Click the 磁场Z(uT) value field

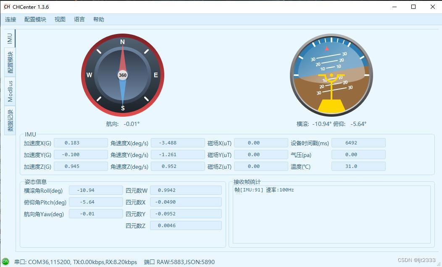261,166
